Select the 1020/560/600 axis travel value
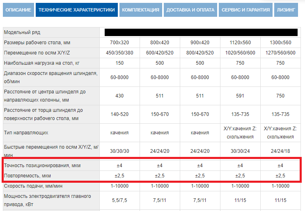Screen dimensions: 305x211 (x=240, y=53)
